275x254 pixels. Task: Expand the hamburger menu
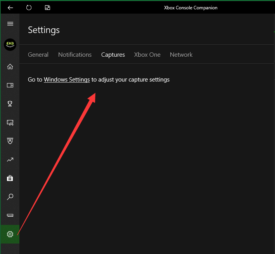pos(10,24)
